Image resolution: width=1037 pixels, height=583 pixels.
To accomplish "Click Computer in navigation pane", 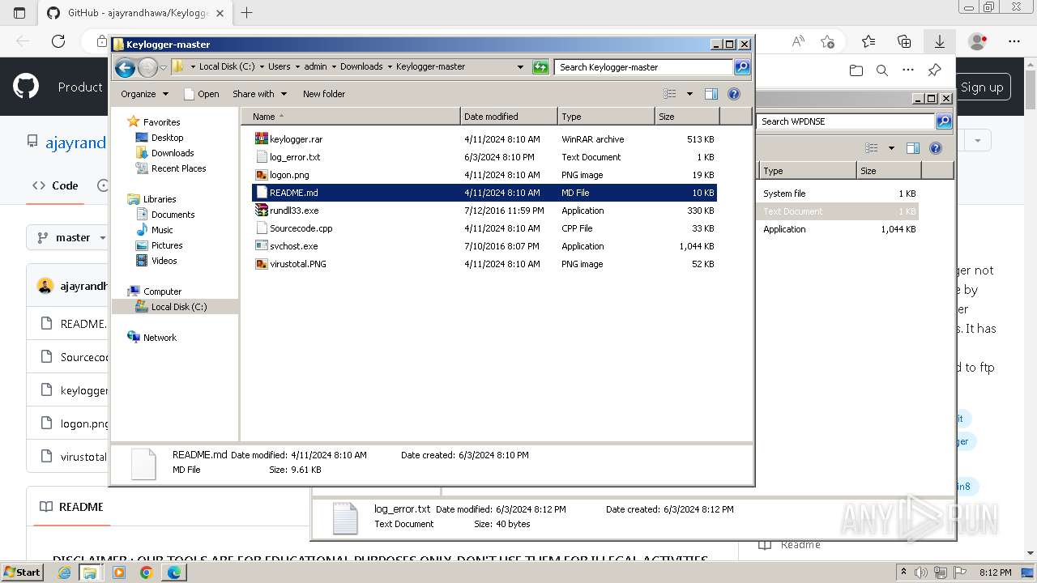I will point(162,291).
